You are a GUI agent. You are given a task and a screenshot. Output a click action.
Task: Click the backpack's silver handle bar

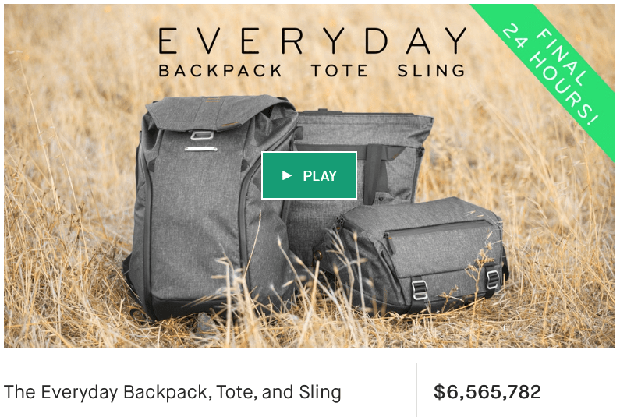pyautogui.click(x=201, y=149)
